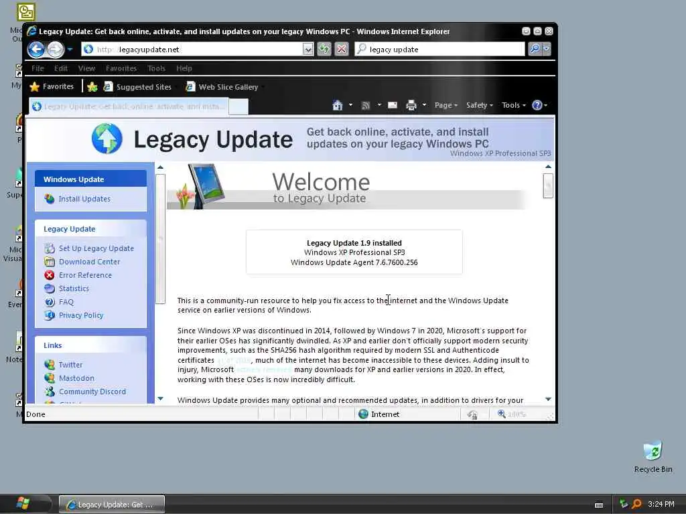
Task: Select Legacy Update taskbar button
Action: [x=112, y=505]
